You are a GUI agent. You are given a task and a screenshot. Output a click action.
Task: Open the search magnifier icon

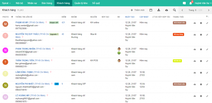click(175, 10)
